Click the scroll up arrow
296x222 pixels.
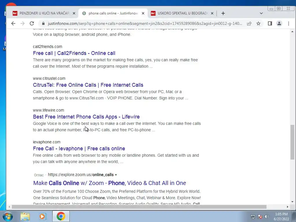292,32
